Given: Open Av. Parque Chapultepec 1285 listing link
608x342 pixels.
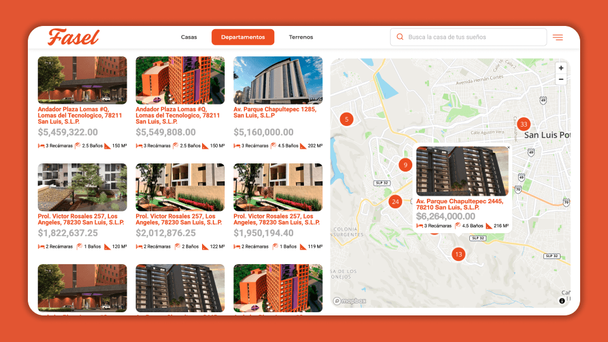Looking at the screenshot, I should pos(275,113).
